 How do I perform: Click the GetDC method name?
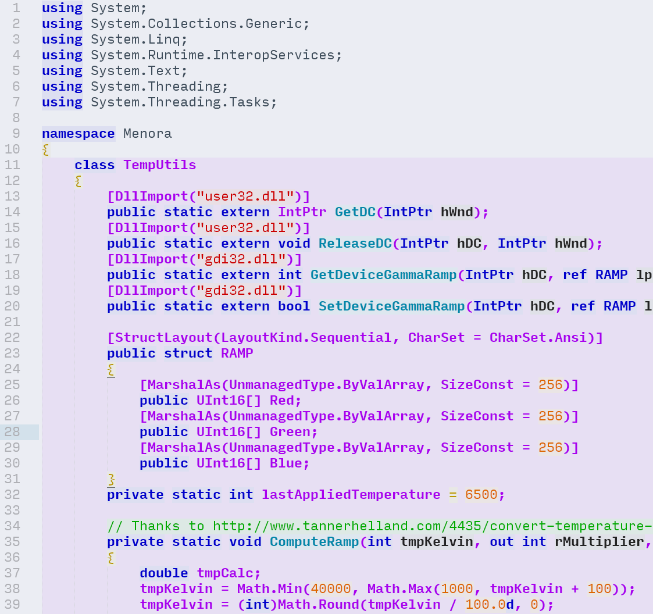[355, 212]
